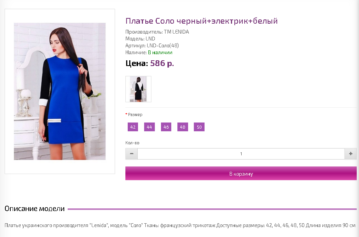Viewport: 359px width, 237px height.
Task: Open the back-view dress thumbnail
Action: click(138, 89)
